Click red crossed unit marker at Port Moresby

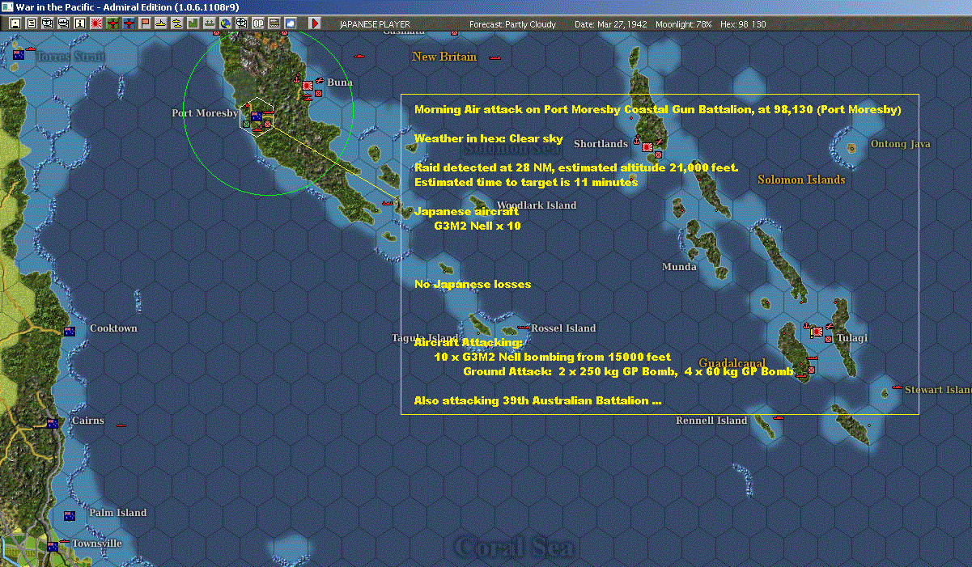click(267, 124)
